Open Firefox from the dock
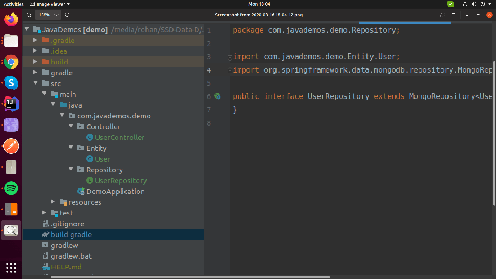Screen dimensions: 496x279 [11, 19]
